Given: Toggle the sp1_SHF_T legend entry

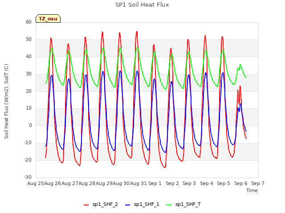Looking at the screenshot, I should (183, 205).
